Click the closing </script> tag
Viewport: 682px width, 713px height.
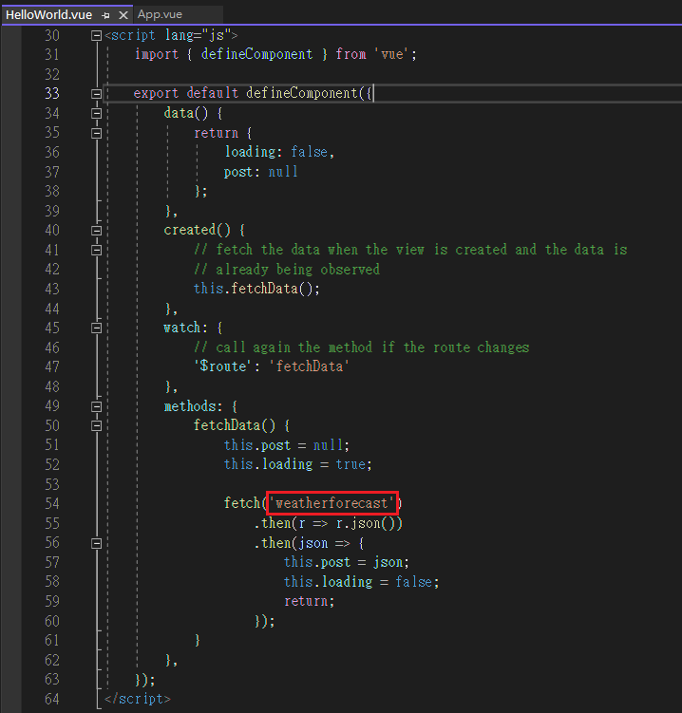click(x=138, y=699)
